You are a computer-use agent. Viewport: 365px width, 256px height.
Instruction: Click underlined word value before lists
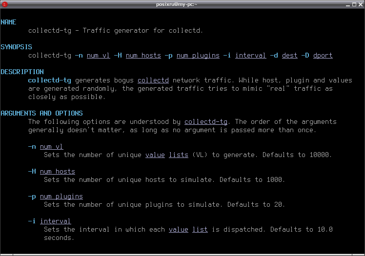pyautogui.click(x=155, y=155)
